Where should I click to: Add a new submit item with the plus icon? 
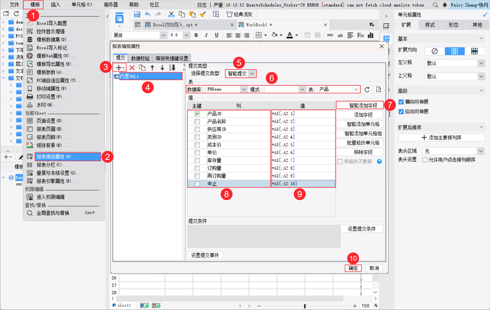pyautogui.click(x=120, y=68)
